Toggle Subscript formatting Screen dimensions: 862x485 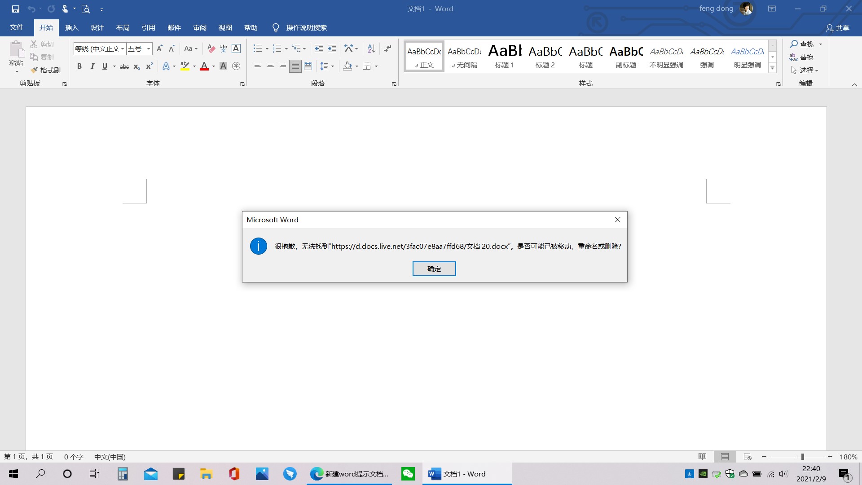click(x=137, y=66)
